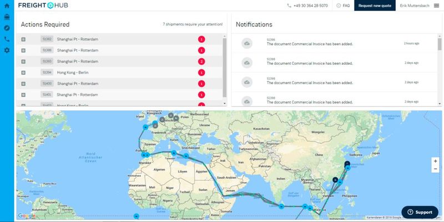Select the ship marker south of Griechenland

coord(186,156)
